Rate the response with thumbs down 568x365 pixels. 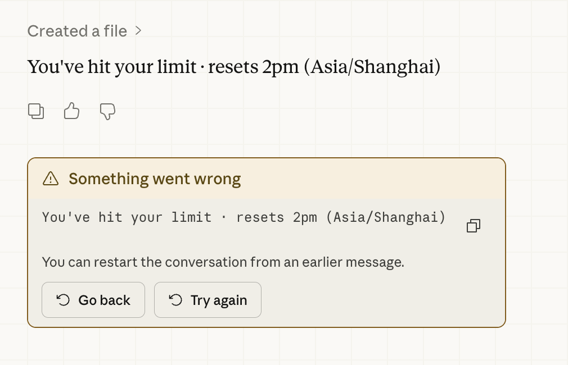(107, 111)
